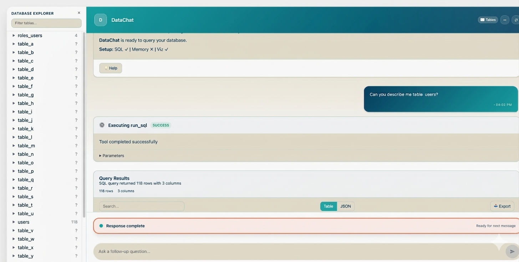Click the '118 rows' label
519x262 pixels.
coord(106,191)
